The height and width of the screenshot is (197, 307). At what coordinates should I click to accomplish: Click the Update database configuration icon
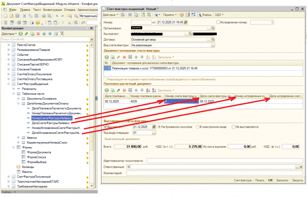[x=19, y=23]
